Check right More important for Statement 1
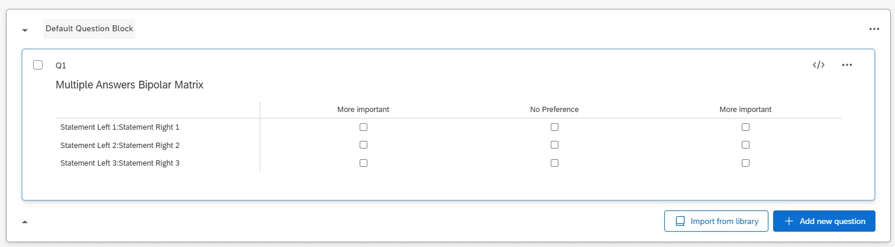 coord(745,127)
